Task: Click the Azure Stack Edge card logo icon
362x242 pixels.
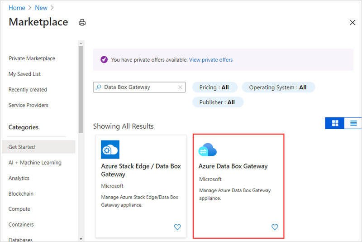Action: pos(110,150)
